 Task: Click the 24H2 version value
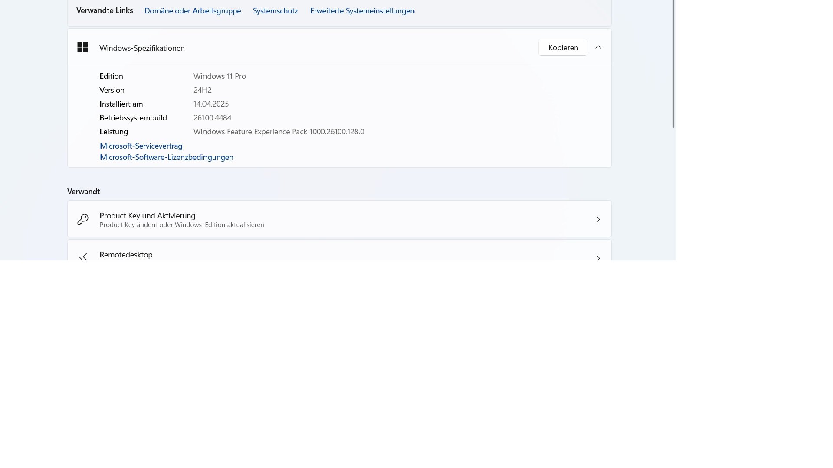202,90
